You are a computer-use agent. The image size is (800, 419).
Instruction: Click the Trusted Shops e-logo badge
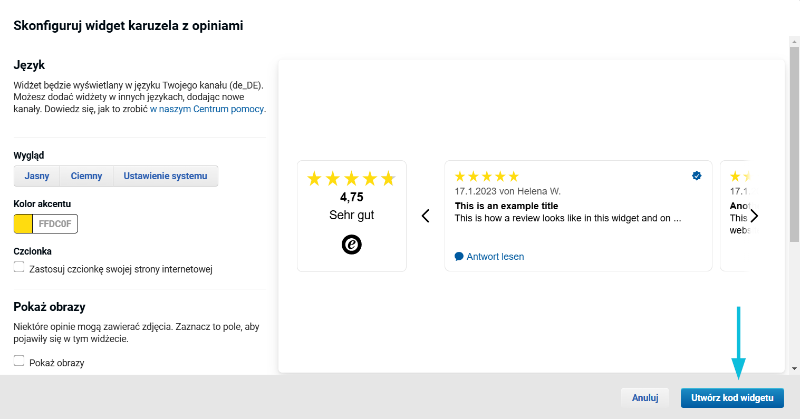[352, 245]
